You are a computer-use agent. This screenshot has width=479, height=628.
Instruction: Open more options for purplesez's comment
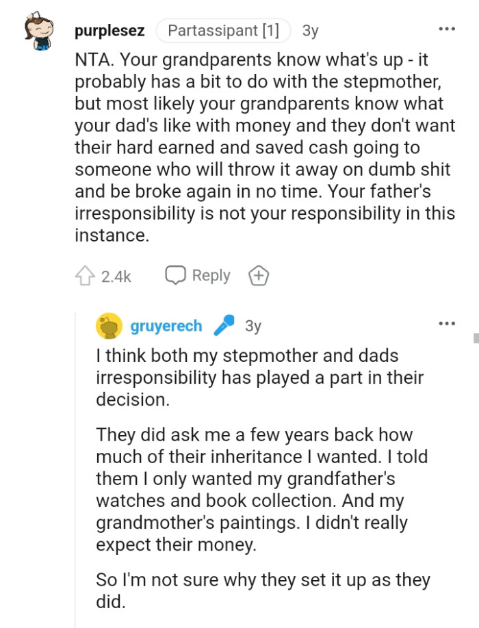click(x=446, y=29)
